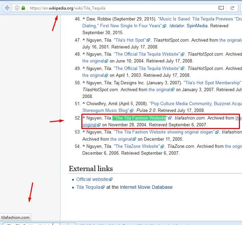
Task: Toggle Reader View book icon
Action: [x=221, y=8]
